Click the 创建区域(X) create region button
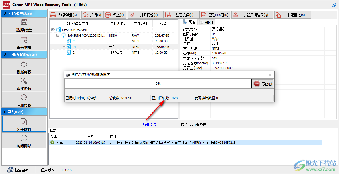Screen dimensions: 339x174 coord(293,15)
